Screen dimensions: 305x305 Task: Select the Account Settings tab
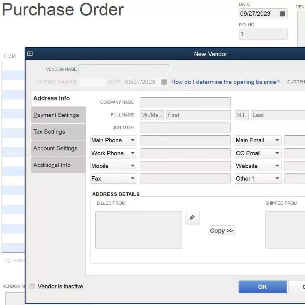pos(56,148)
